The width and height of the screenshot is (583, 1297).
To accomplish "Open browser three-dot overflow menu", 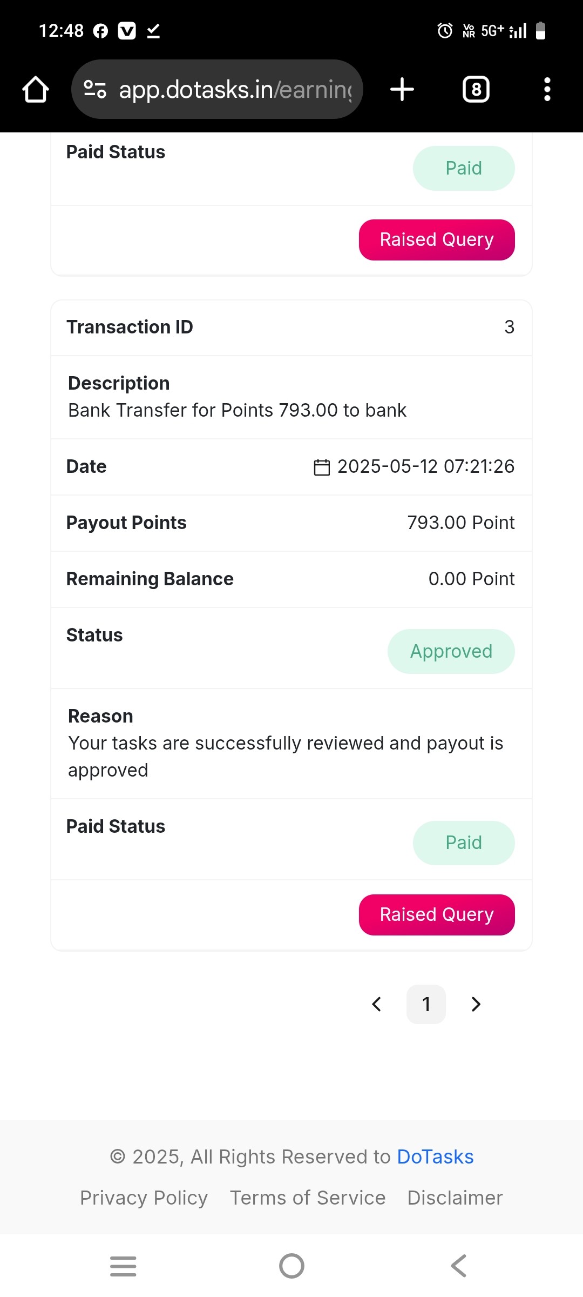I will pyautogui.click(x=547, y=89).
